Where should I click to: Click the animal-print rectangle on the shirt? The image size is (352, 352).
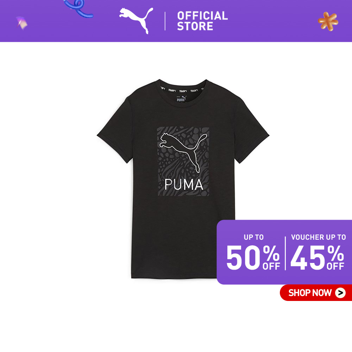pos(183,161)
